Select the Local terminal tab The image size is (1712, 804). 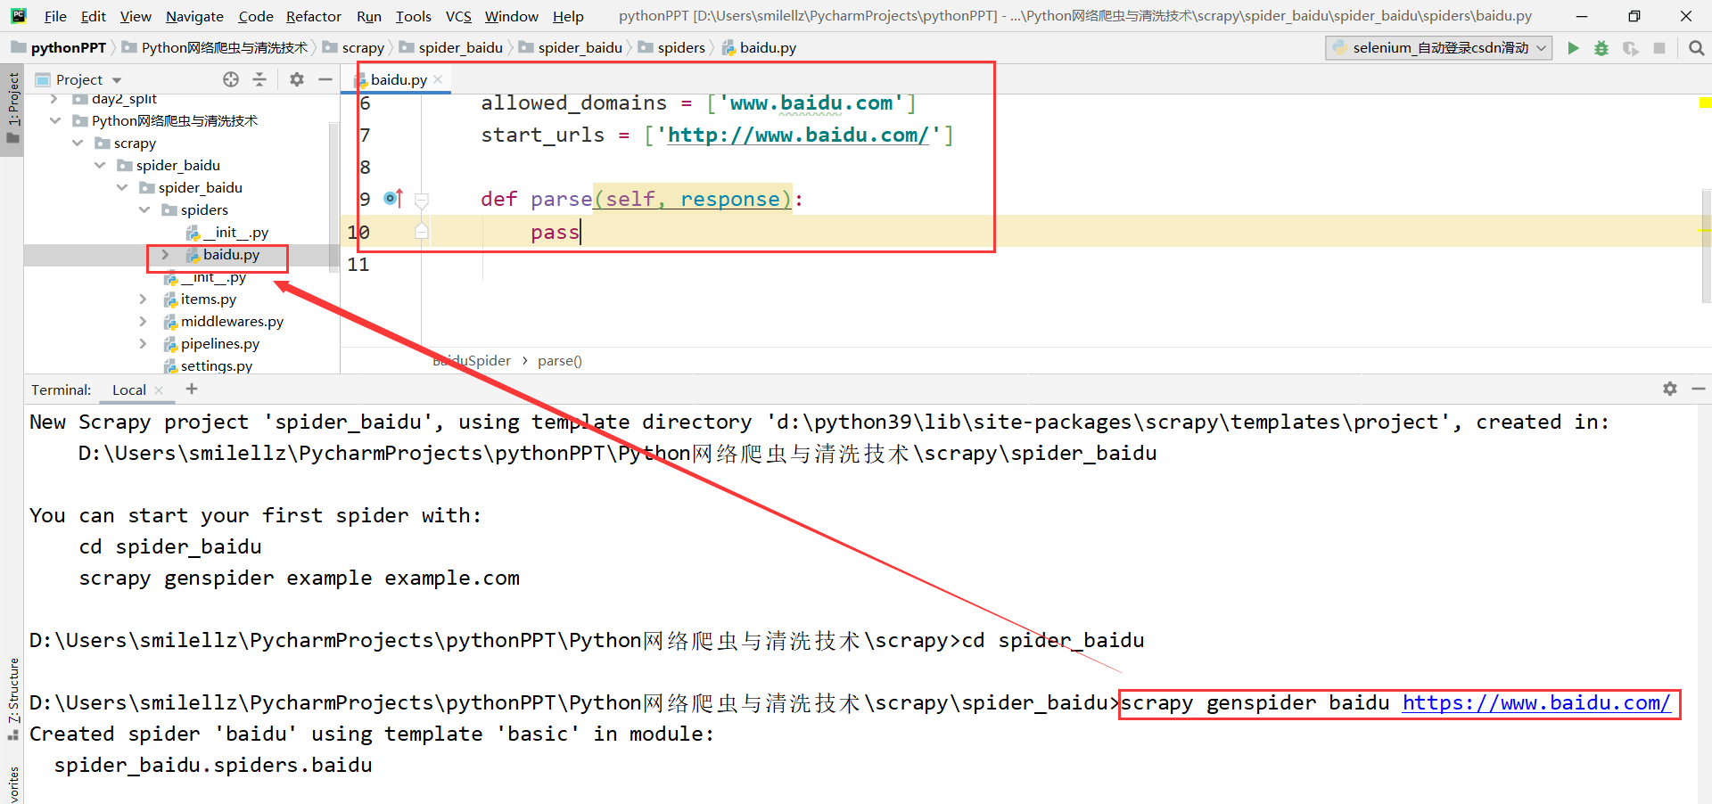pyautogui.click(x=129, y=390)
